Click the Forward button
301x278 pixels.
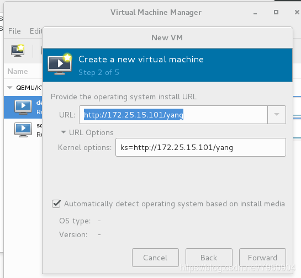click(262, 258)
